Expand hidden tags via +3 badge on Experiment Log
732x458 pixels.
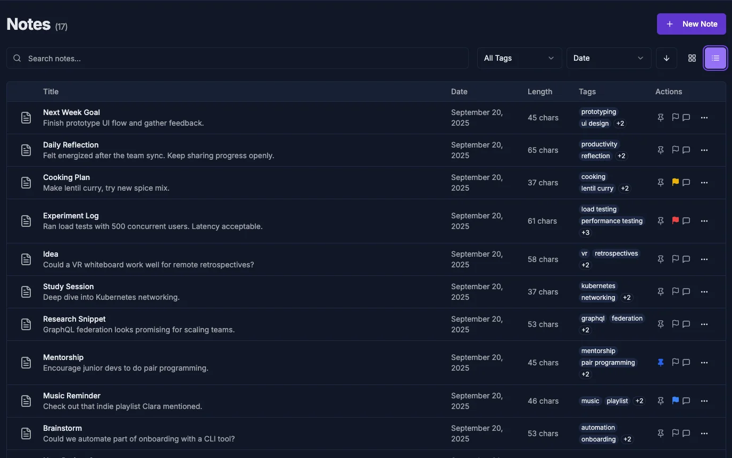[x=585, y=232]
